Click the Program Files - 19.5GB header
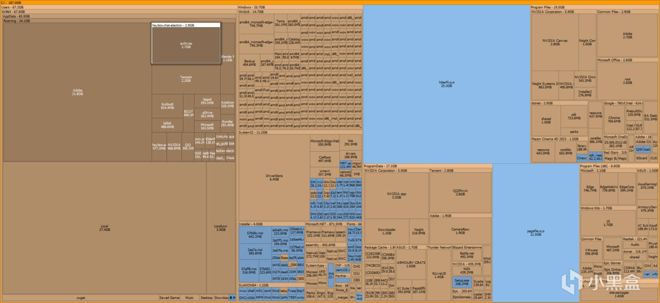This screenshot has height=303, width=660. 595,7
